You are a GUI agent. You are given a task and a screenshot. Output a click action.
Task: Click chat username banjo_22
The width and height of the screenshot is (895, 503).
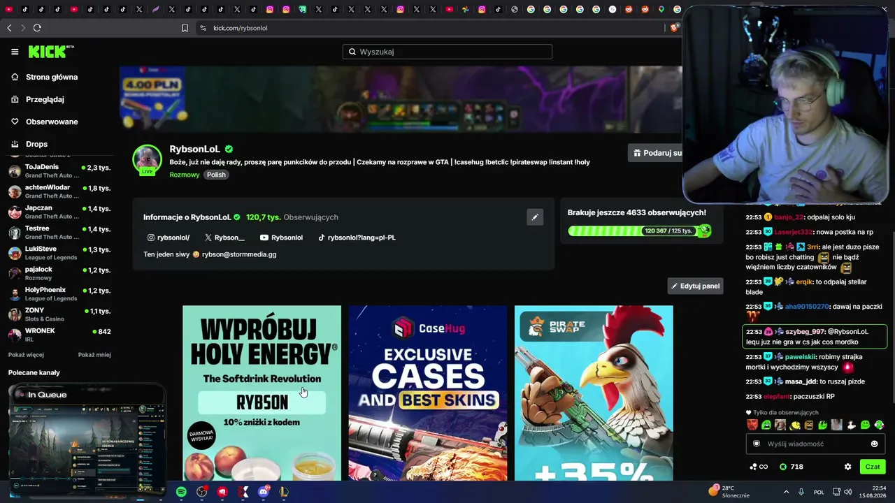pos(789,217)
